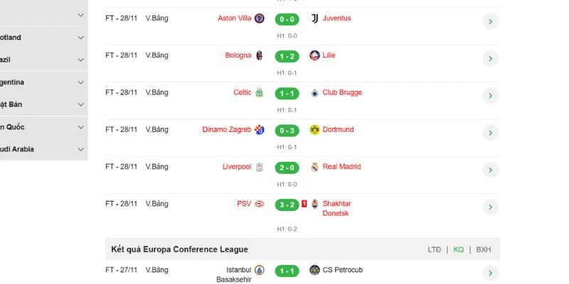Click the Club Brugge badge
569x284 pixels.
314,93
